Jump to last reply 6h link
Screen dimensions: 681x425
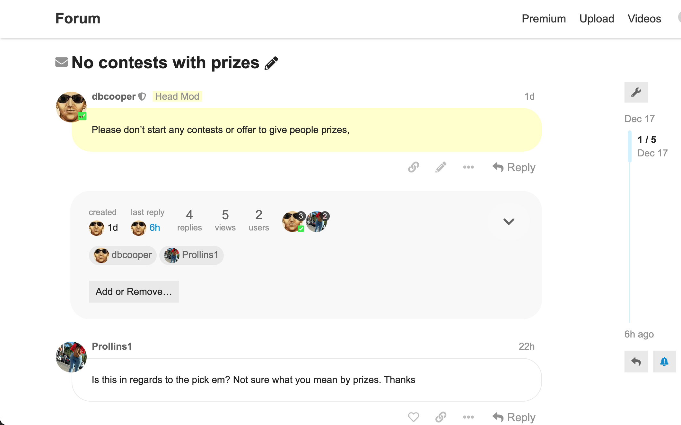tap(154, 228)
